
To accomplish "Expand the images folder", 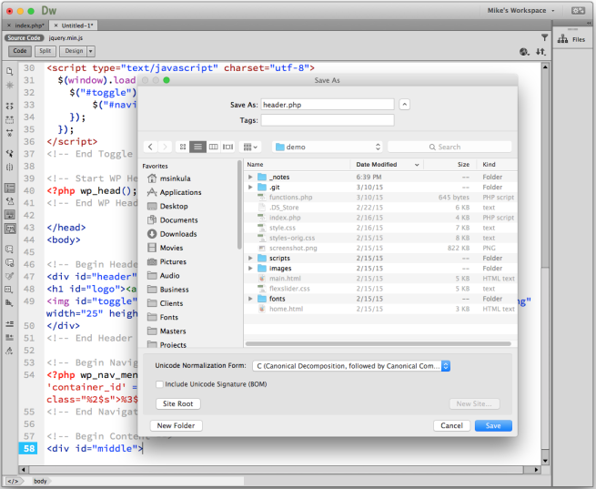I will (250, 268).
